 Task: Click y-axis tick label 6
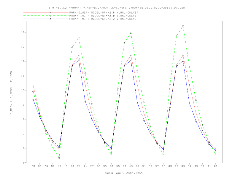point(23,148)
